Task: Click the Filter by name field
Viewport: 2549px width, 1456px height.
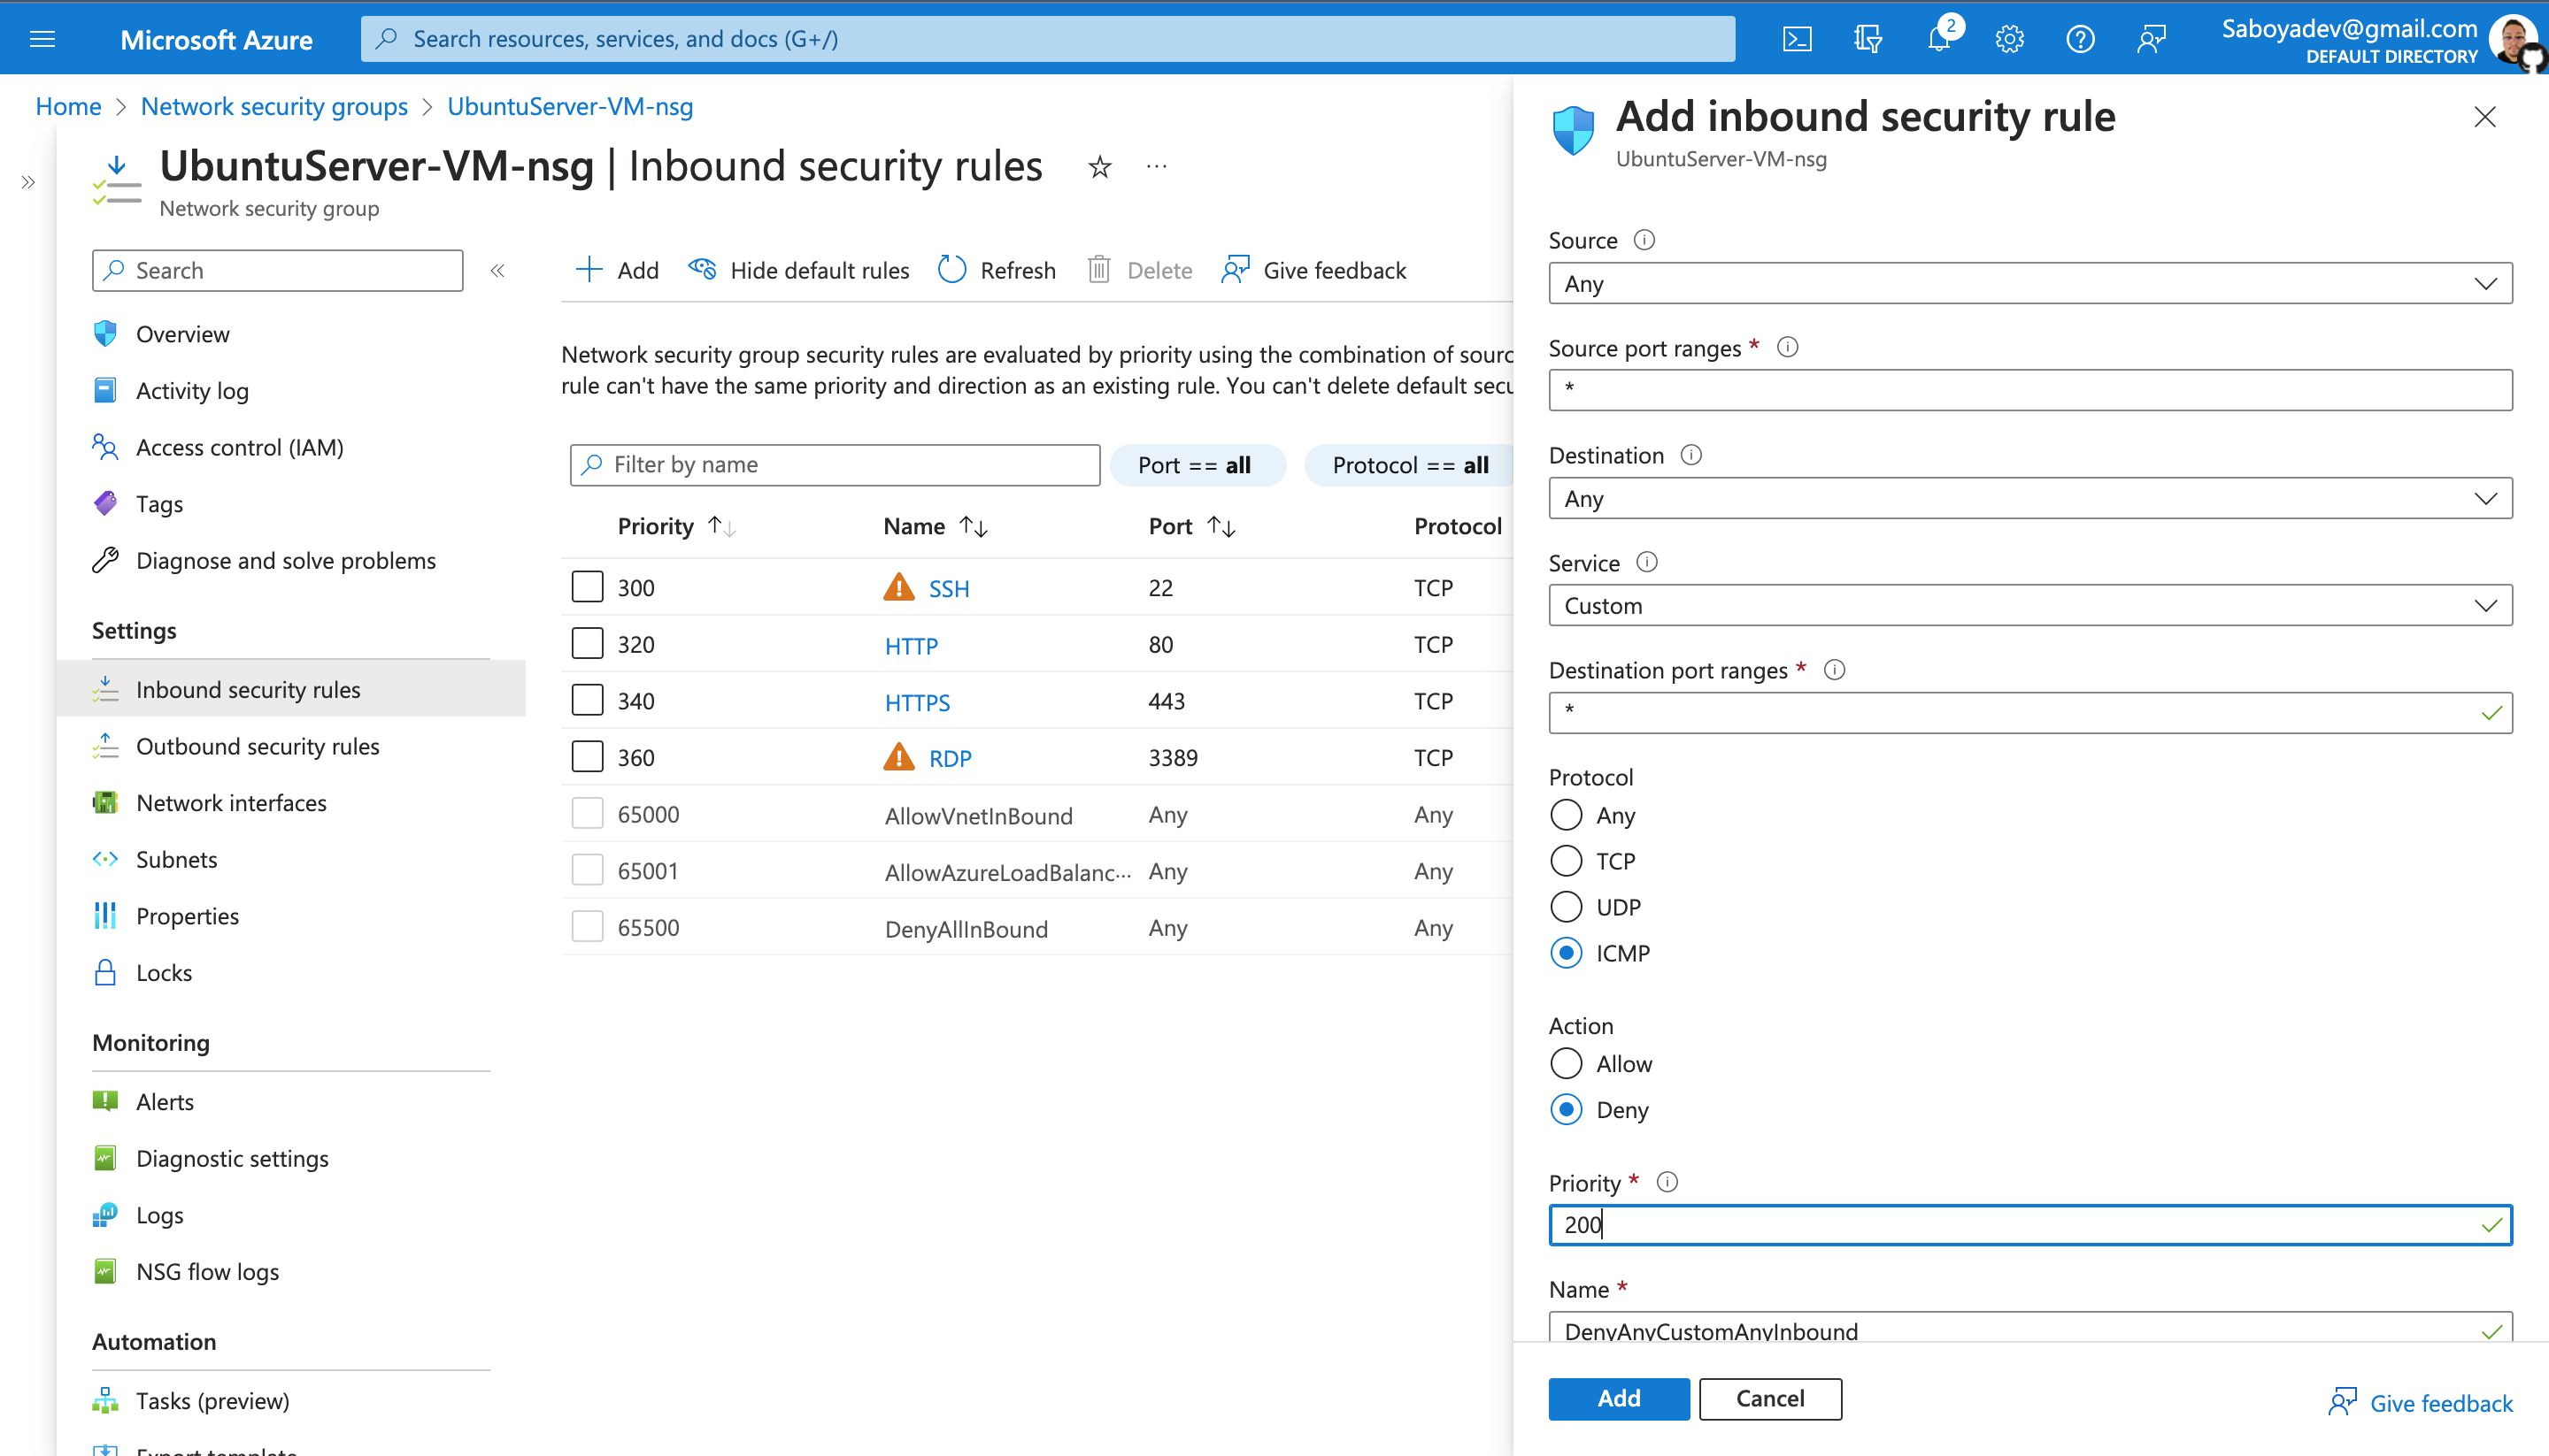Action: point(836,465)
